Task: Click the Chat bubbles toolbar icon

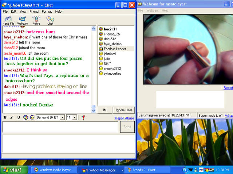Action: (x=50, y=21)
